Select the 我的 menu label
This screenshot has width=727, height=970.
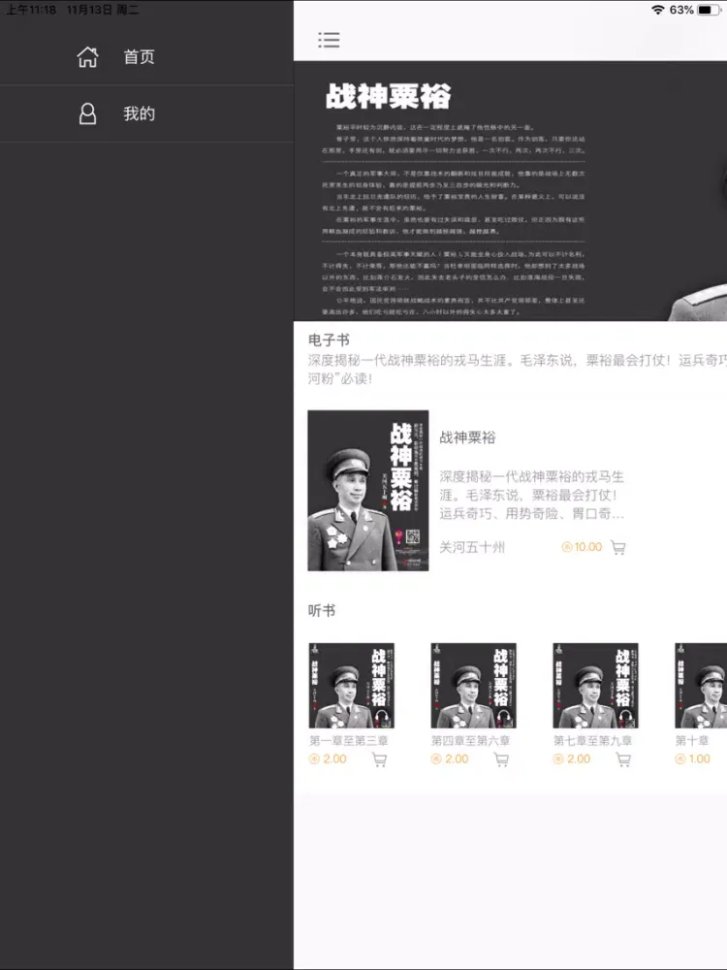(x=139, y=113)
